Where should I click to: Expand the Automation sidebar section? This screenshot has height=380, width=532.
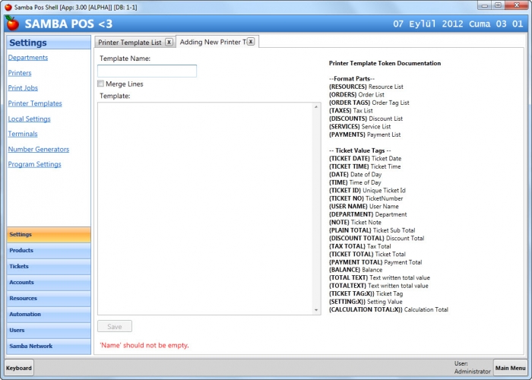tap(49, 314)
